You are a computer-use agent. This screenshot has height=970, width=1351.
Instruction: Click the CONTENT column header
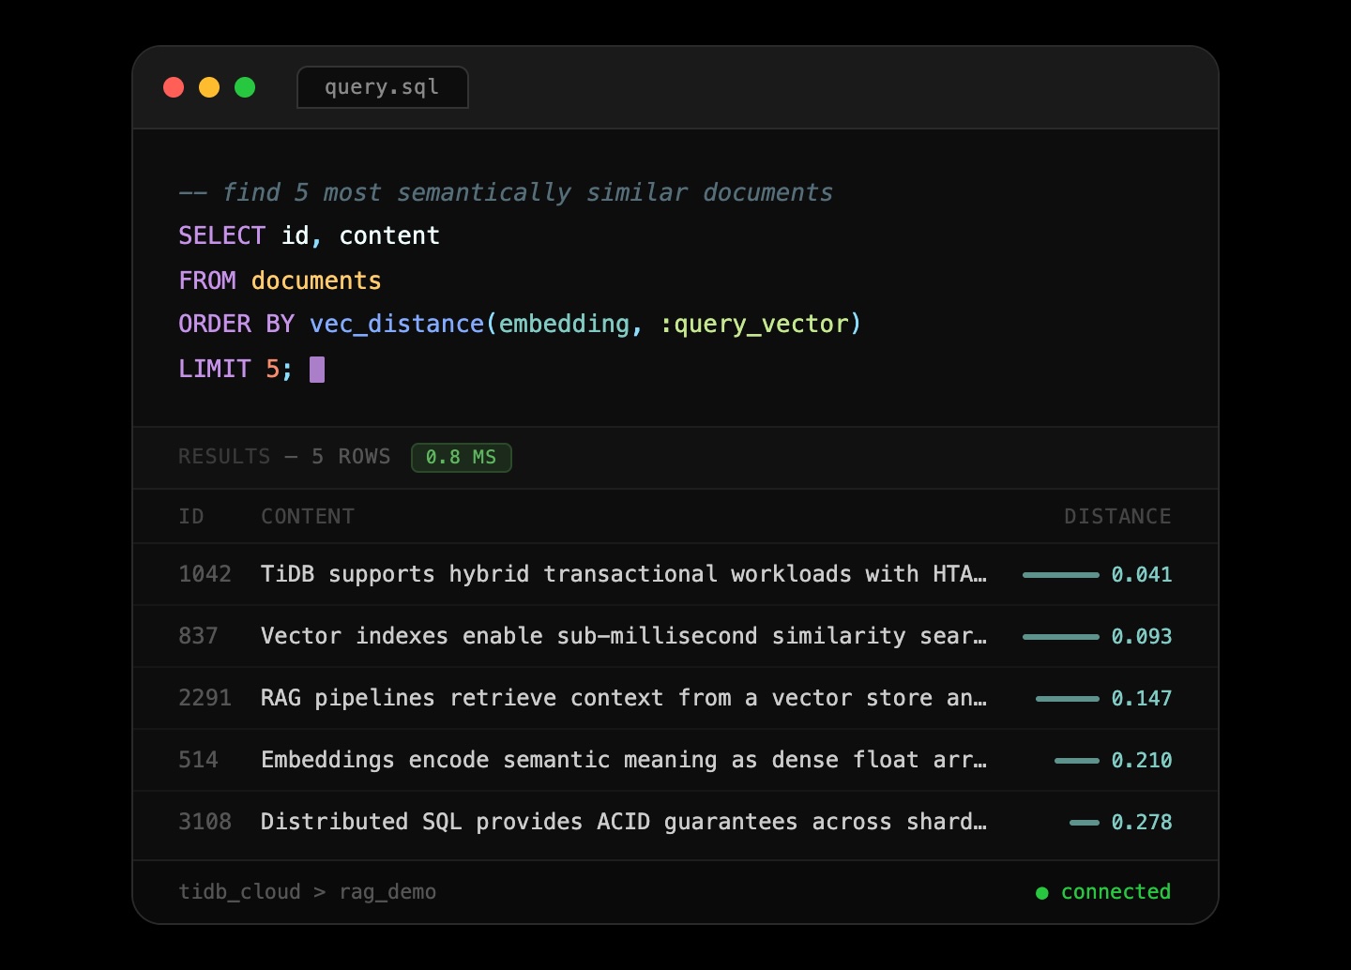tap(308, 517)
